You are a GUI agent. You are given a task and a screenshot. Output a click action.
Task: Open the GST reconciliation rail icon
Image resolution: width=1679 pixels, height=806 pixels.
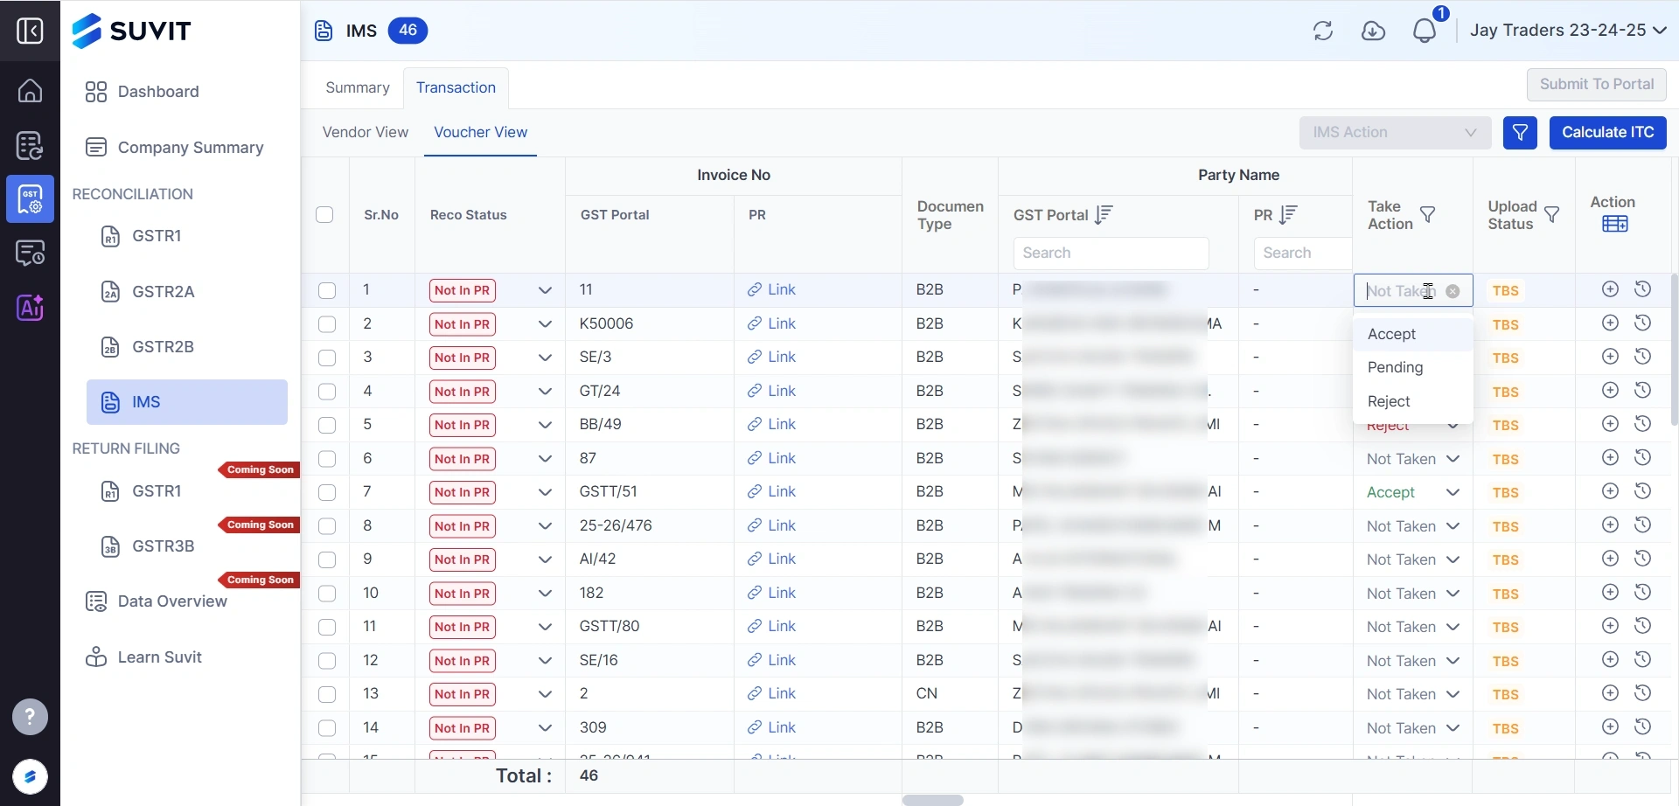click(30, 199)
